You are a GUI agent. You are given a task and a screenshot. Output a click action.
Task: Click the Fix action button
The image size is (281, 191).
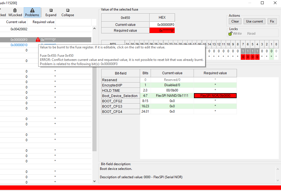272,21
